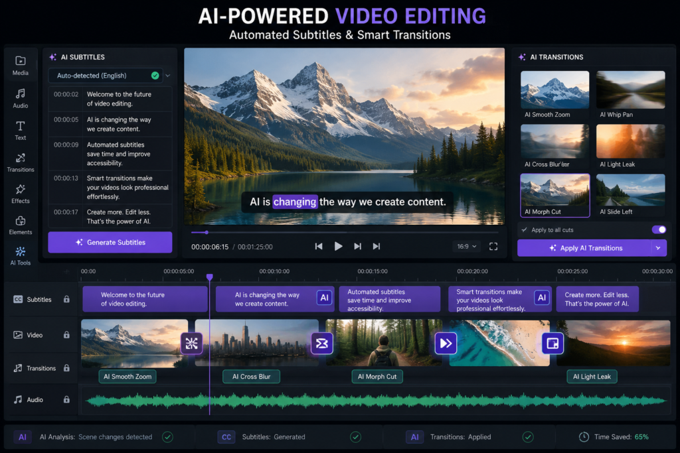This screenshot has width=680, height=453.
Task: Turn off the Apply to all cuts switch
Action: [659, 229]
